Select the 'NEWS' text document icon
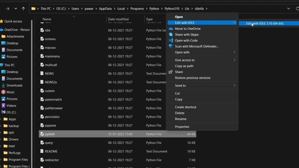Screen dimensions: 299x168 tap(42, 73)
